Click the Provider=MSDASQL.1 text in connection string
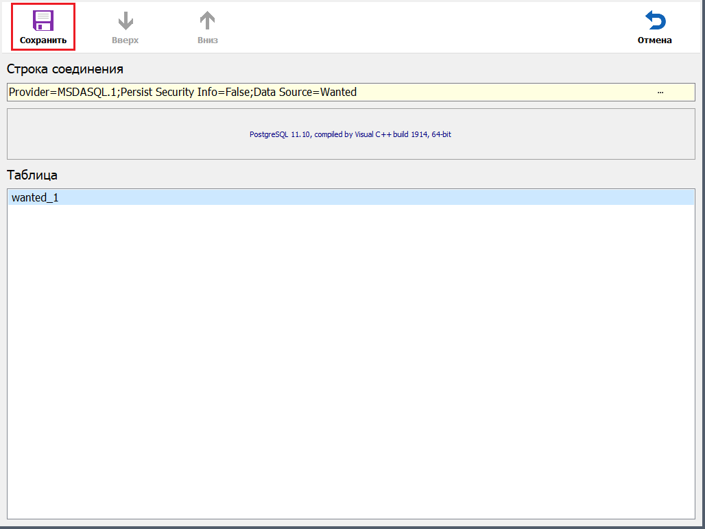Screen dimensions: 705x529 point(62,92)
